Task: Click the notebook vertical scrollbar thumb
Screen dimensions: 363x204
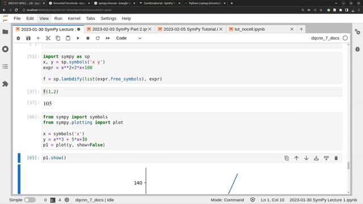Action: tap(348, 165)
